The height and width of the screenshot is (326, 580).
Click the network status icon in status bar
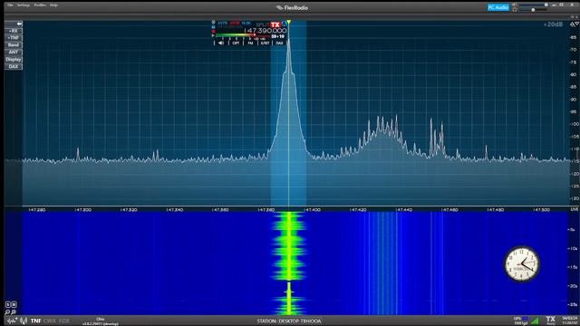tap(12, 321)
